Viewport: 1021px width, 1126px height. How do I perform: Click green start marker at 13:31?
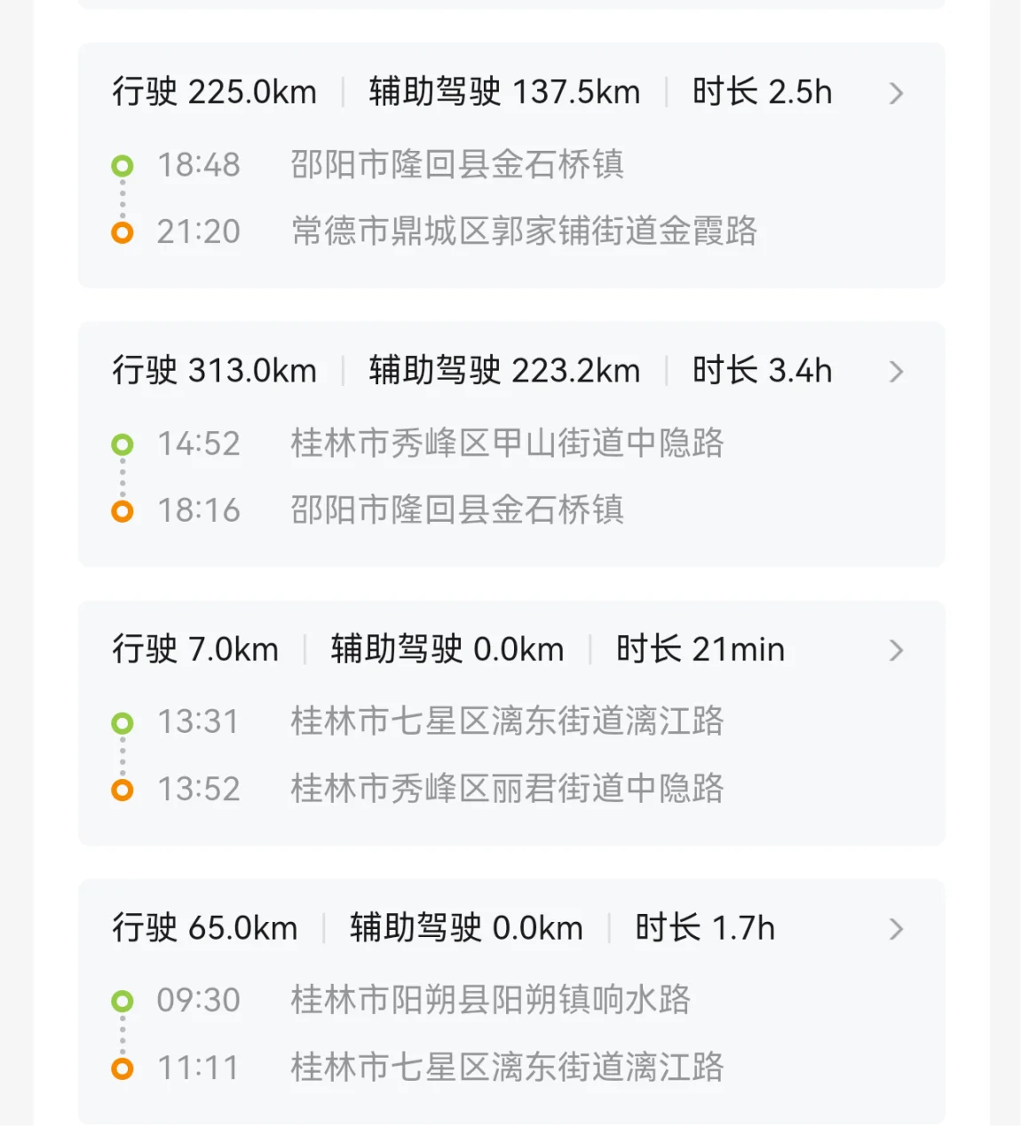[x=123, y=723]
